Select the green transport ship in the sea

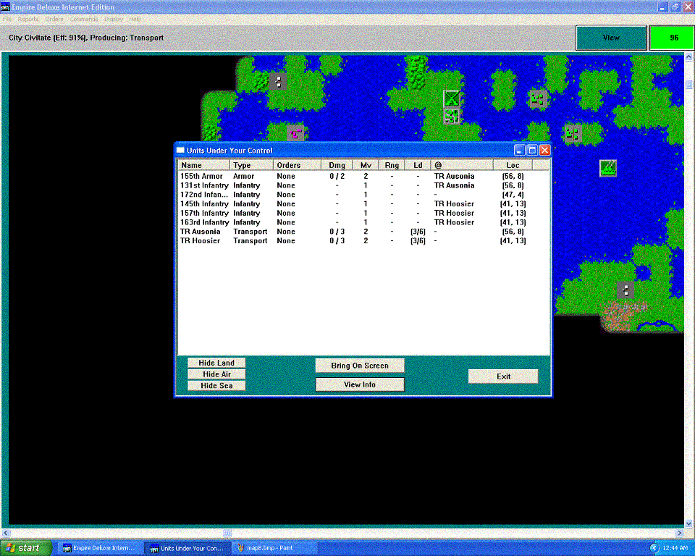point(608,168)
